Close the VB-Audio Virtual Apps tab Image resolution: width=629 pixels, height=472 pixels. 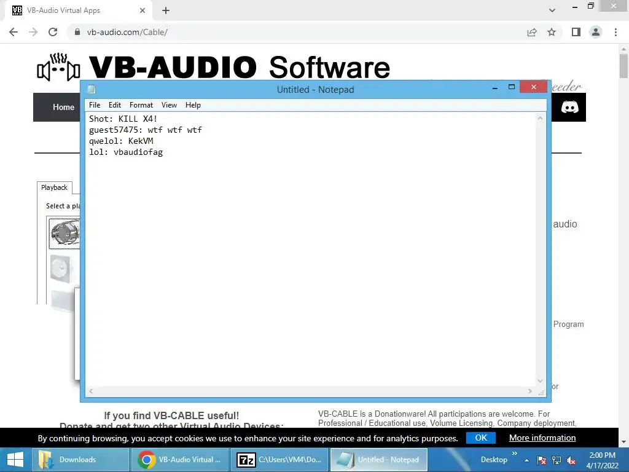(143, 10)
